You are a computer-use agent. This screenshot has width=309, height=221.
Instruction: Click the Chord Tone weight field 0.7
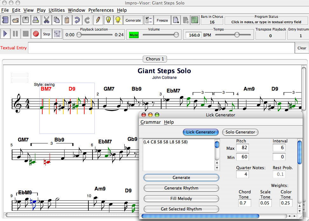click(x=245, y=203)
